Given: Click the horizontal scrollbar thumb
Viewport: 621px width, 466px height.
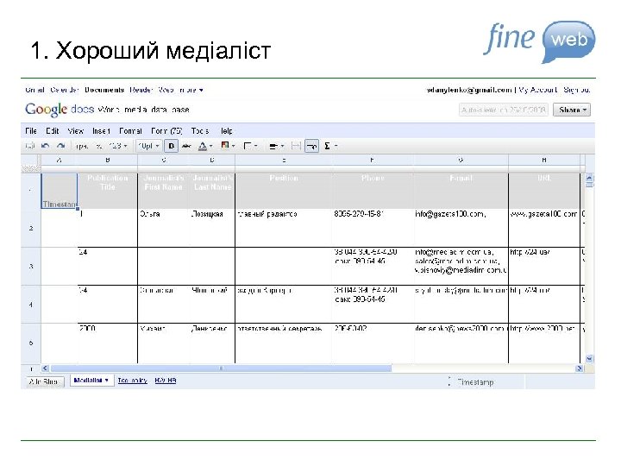Looking at the screenshot, I should click(221, 368).
